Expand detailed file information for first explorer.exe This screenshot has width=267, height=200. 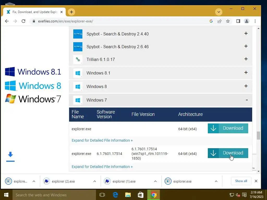tap(102, 140)
